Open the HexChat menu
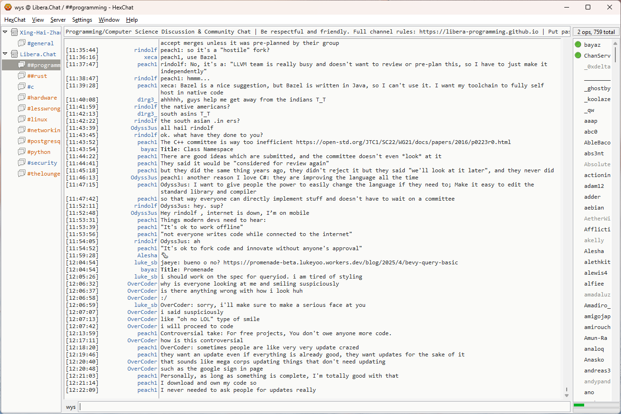Screen dimensions: 621x414 coord(15,20)
